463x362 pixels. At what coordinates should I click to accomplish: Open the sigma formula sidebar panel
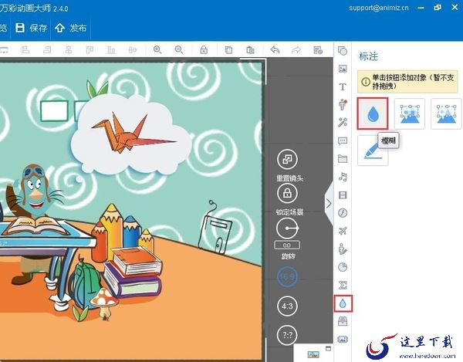[x=343, y=286]
